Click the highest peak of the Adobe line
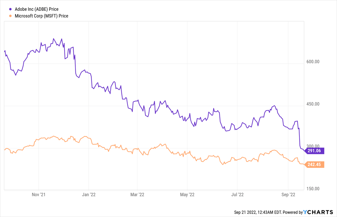 coord(53,39)
